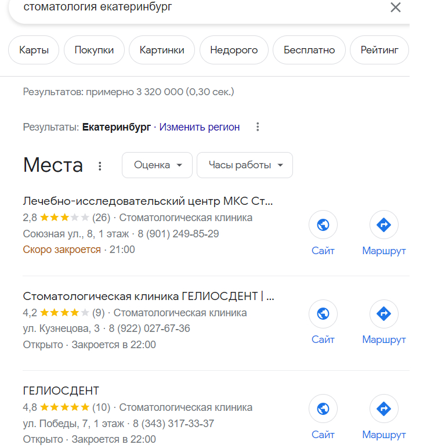The width and height of the screenshot is (445, 448).
Task: Apply the Рейтинг filter chip
Action: pyautogui.click(x=379, y=50)
